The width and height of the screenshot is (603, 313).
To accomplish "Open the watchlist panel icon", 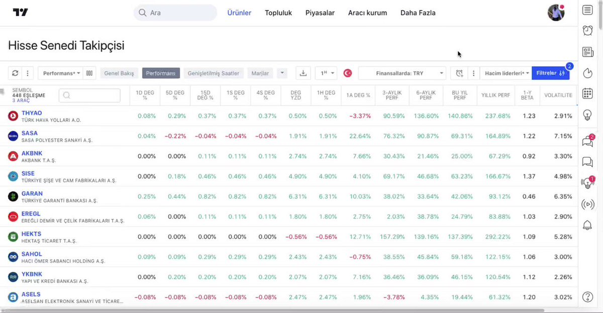I will tap(587, 10).
